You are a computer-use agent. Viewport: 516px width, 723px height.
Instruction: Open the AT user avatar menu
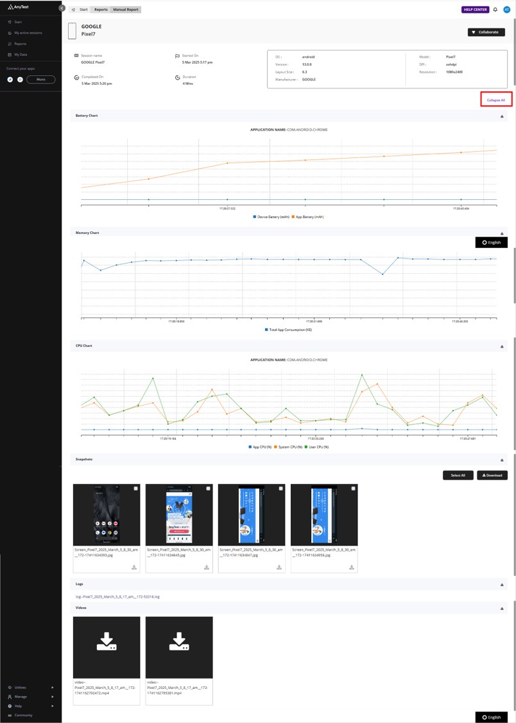click(x=506, y=9)
